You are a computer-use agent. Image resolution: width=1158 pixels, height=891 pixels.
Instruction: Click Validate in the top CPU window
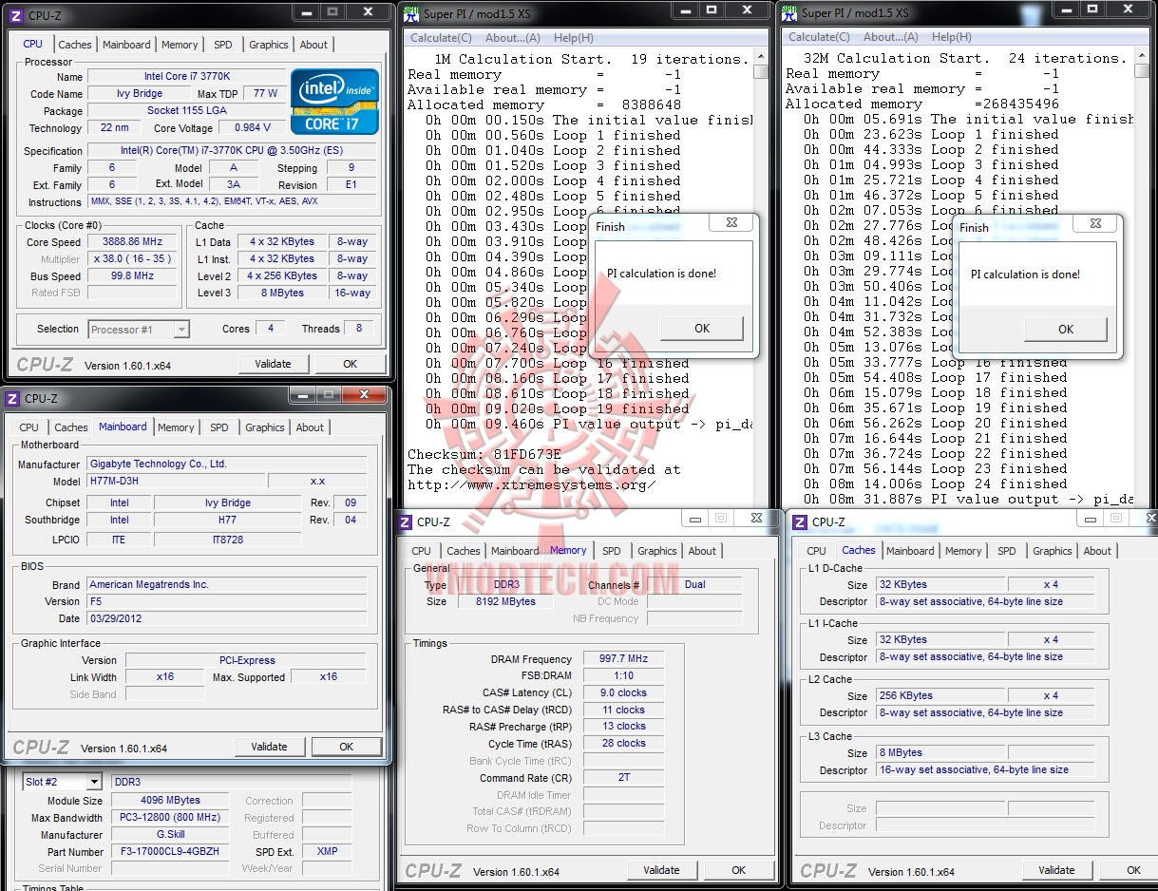point(273,364)
